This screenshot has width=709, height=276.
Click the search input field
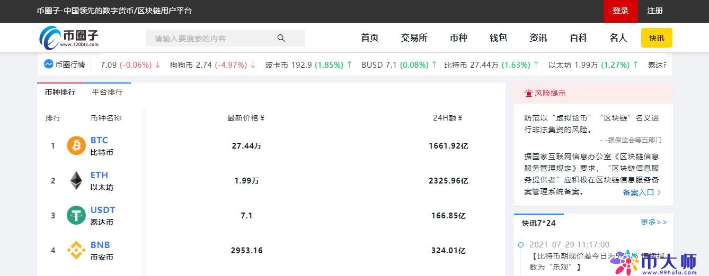point(225,38)
